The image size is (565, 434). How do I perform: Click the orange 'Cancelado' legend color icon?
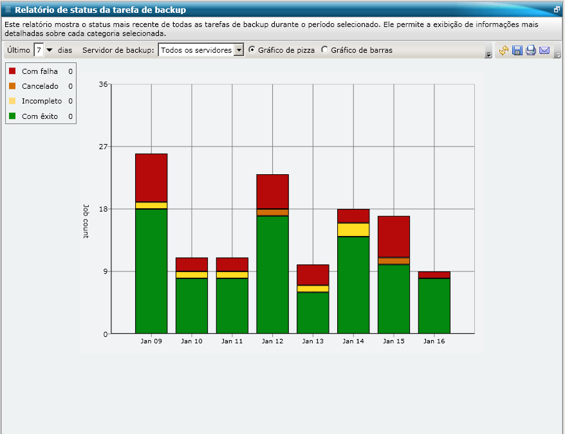click(x=11, y=86)
